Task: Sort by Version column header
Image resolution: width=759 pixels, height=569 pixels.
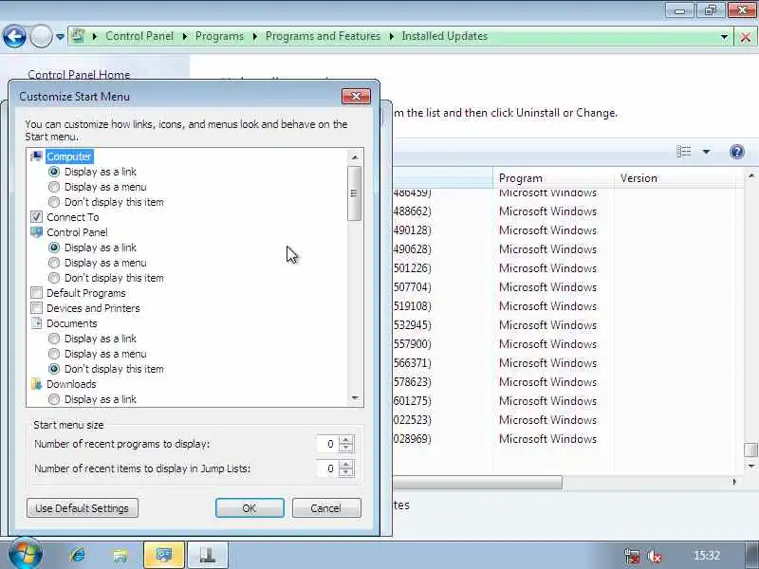Action: click(x=676, y=178)
